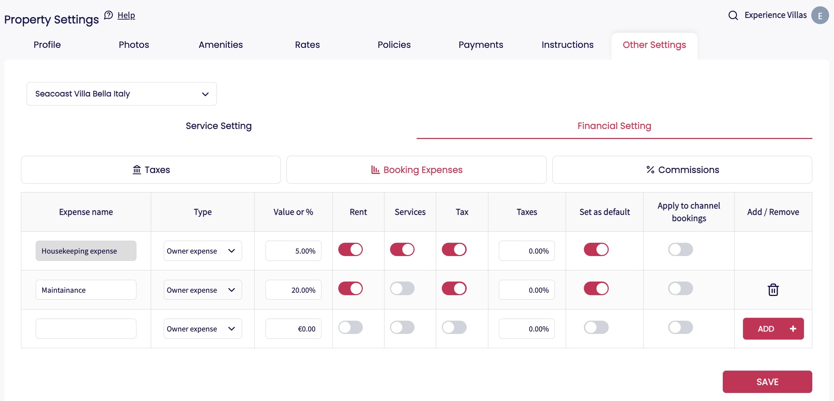The image size is (834, 401).
Task: Open the user avatar E menu
Action: [x=820, y=15]
